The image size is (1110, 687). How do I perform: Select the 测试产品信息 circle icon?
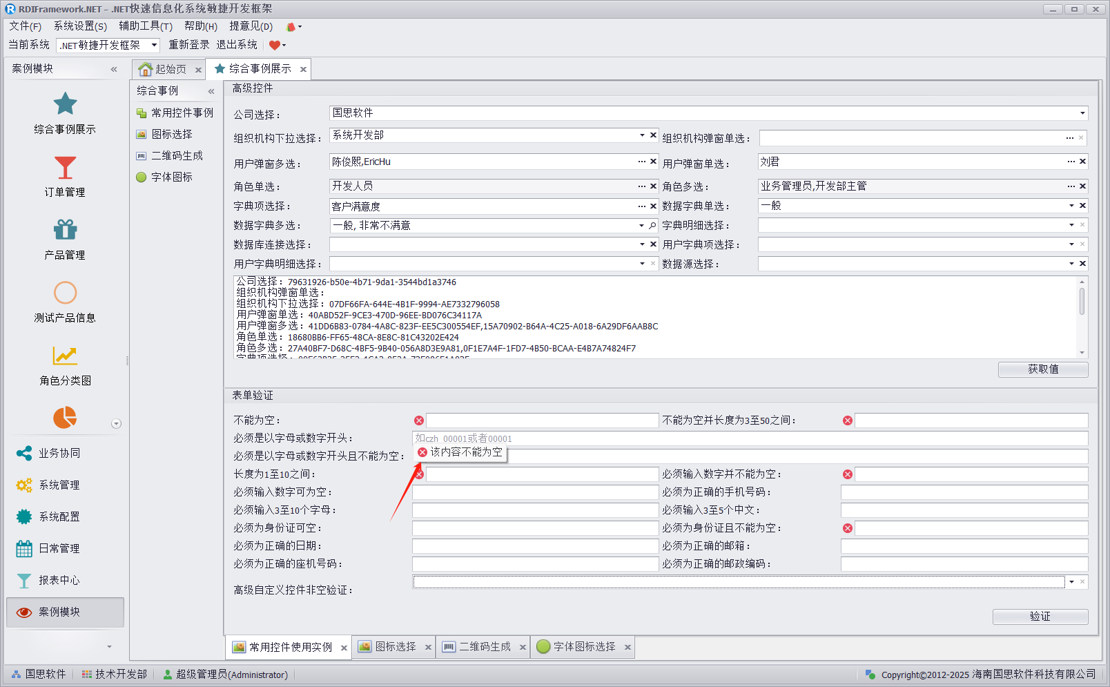coord(65,293)
